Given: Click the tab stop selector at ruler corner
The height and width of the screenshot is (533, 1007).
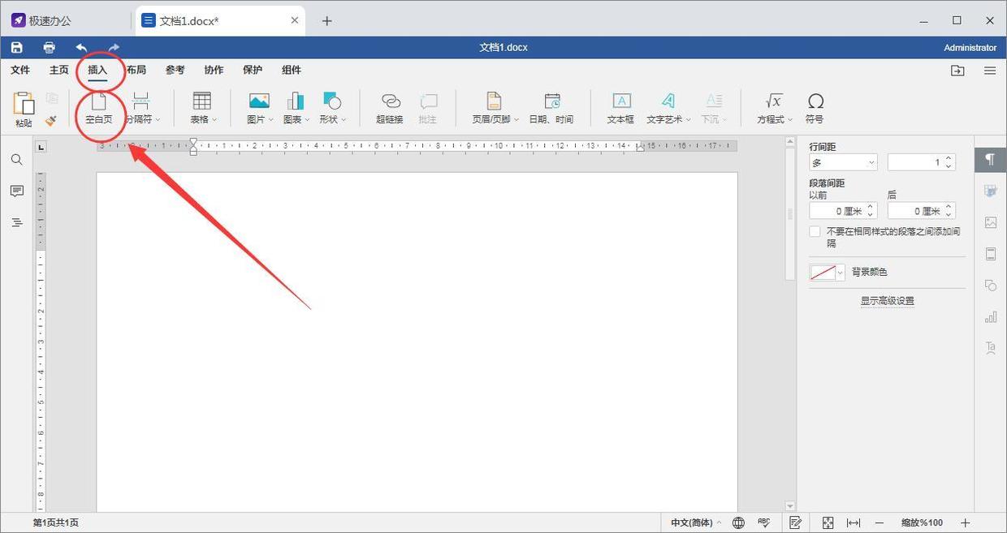Looking at the screenshot, I should 41,147.
